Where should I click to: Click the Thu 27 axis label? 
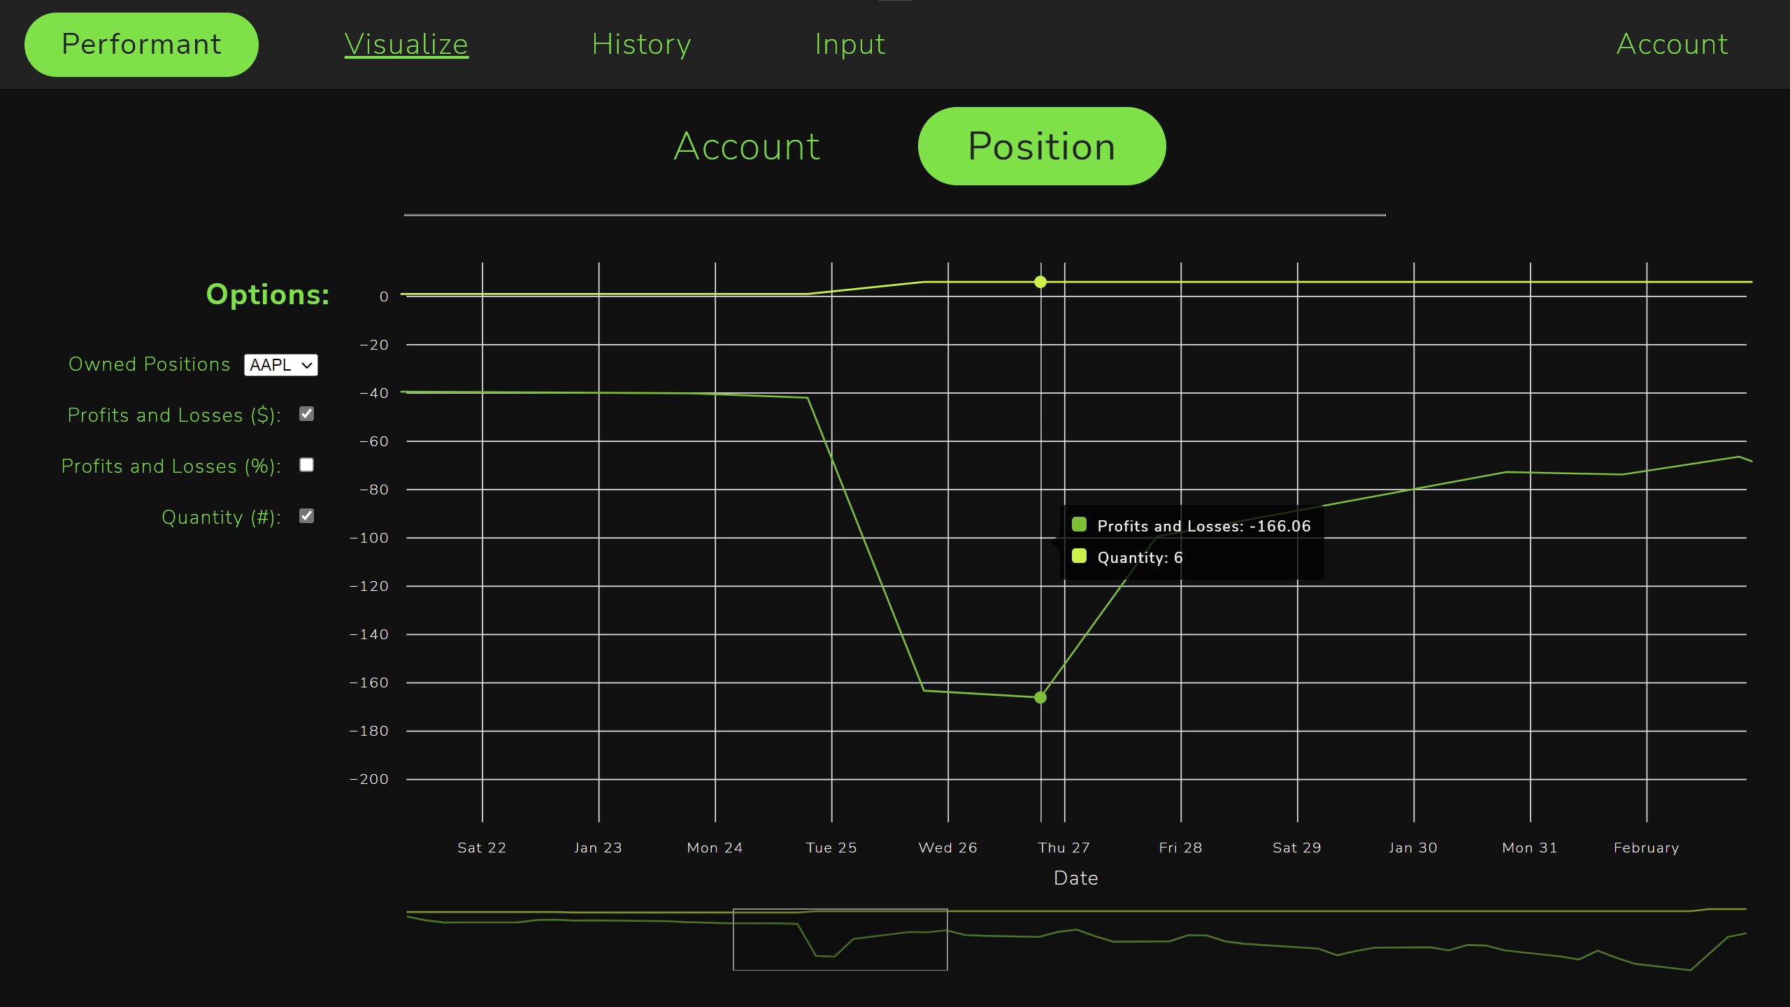1064,848
